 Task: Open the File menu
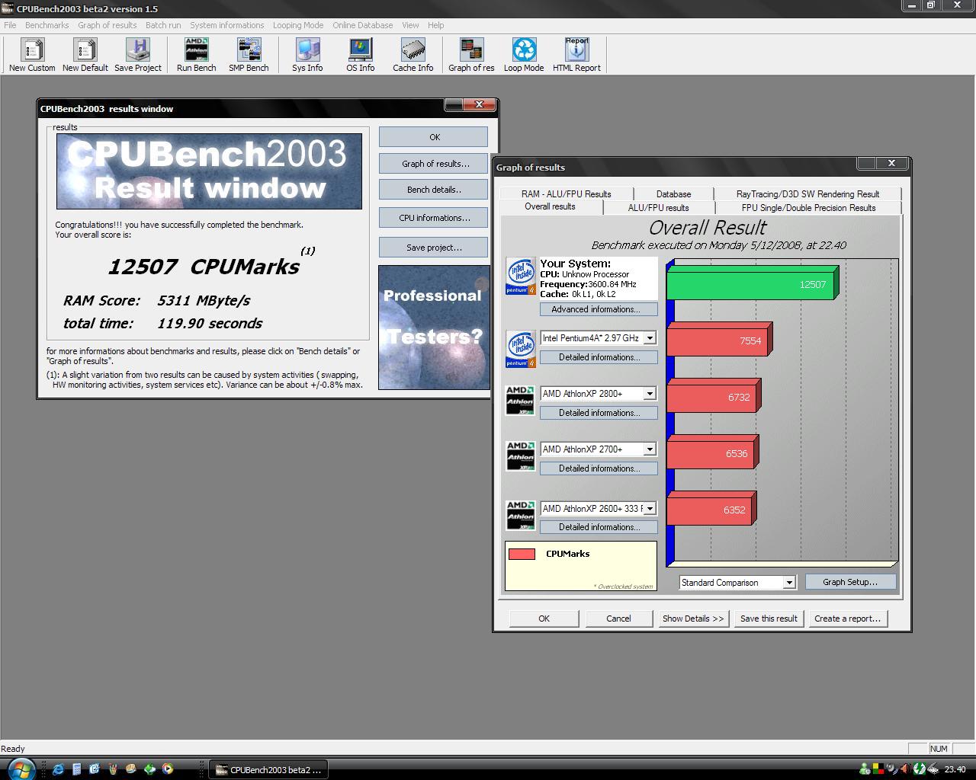(10, 25)
